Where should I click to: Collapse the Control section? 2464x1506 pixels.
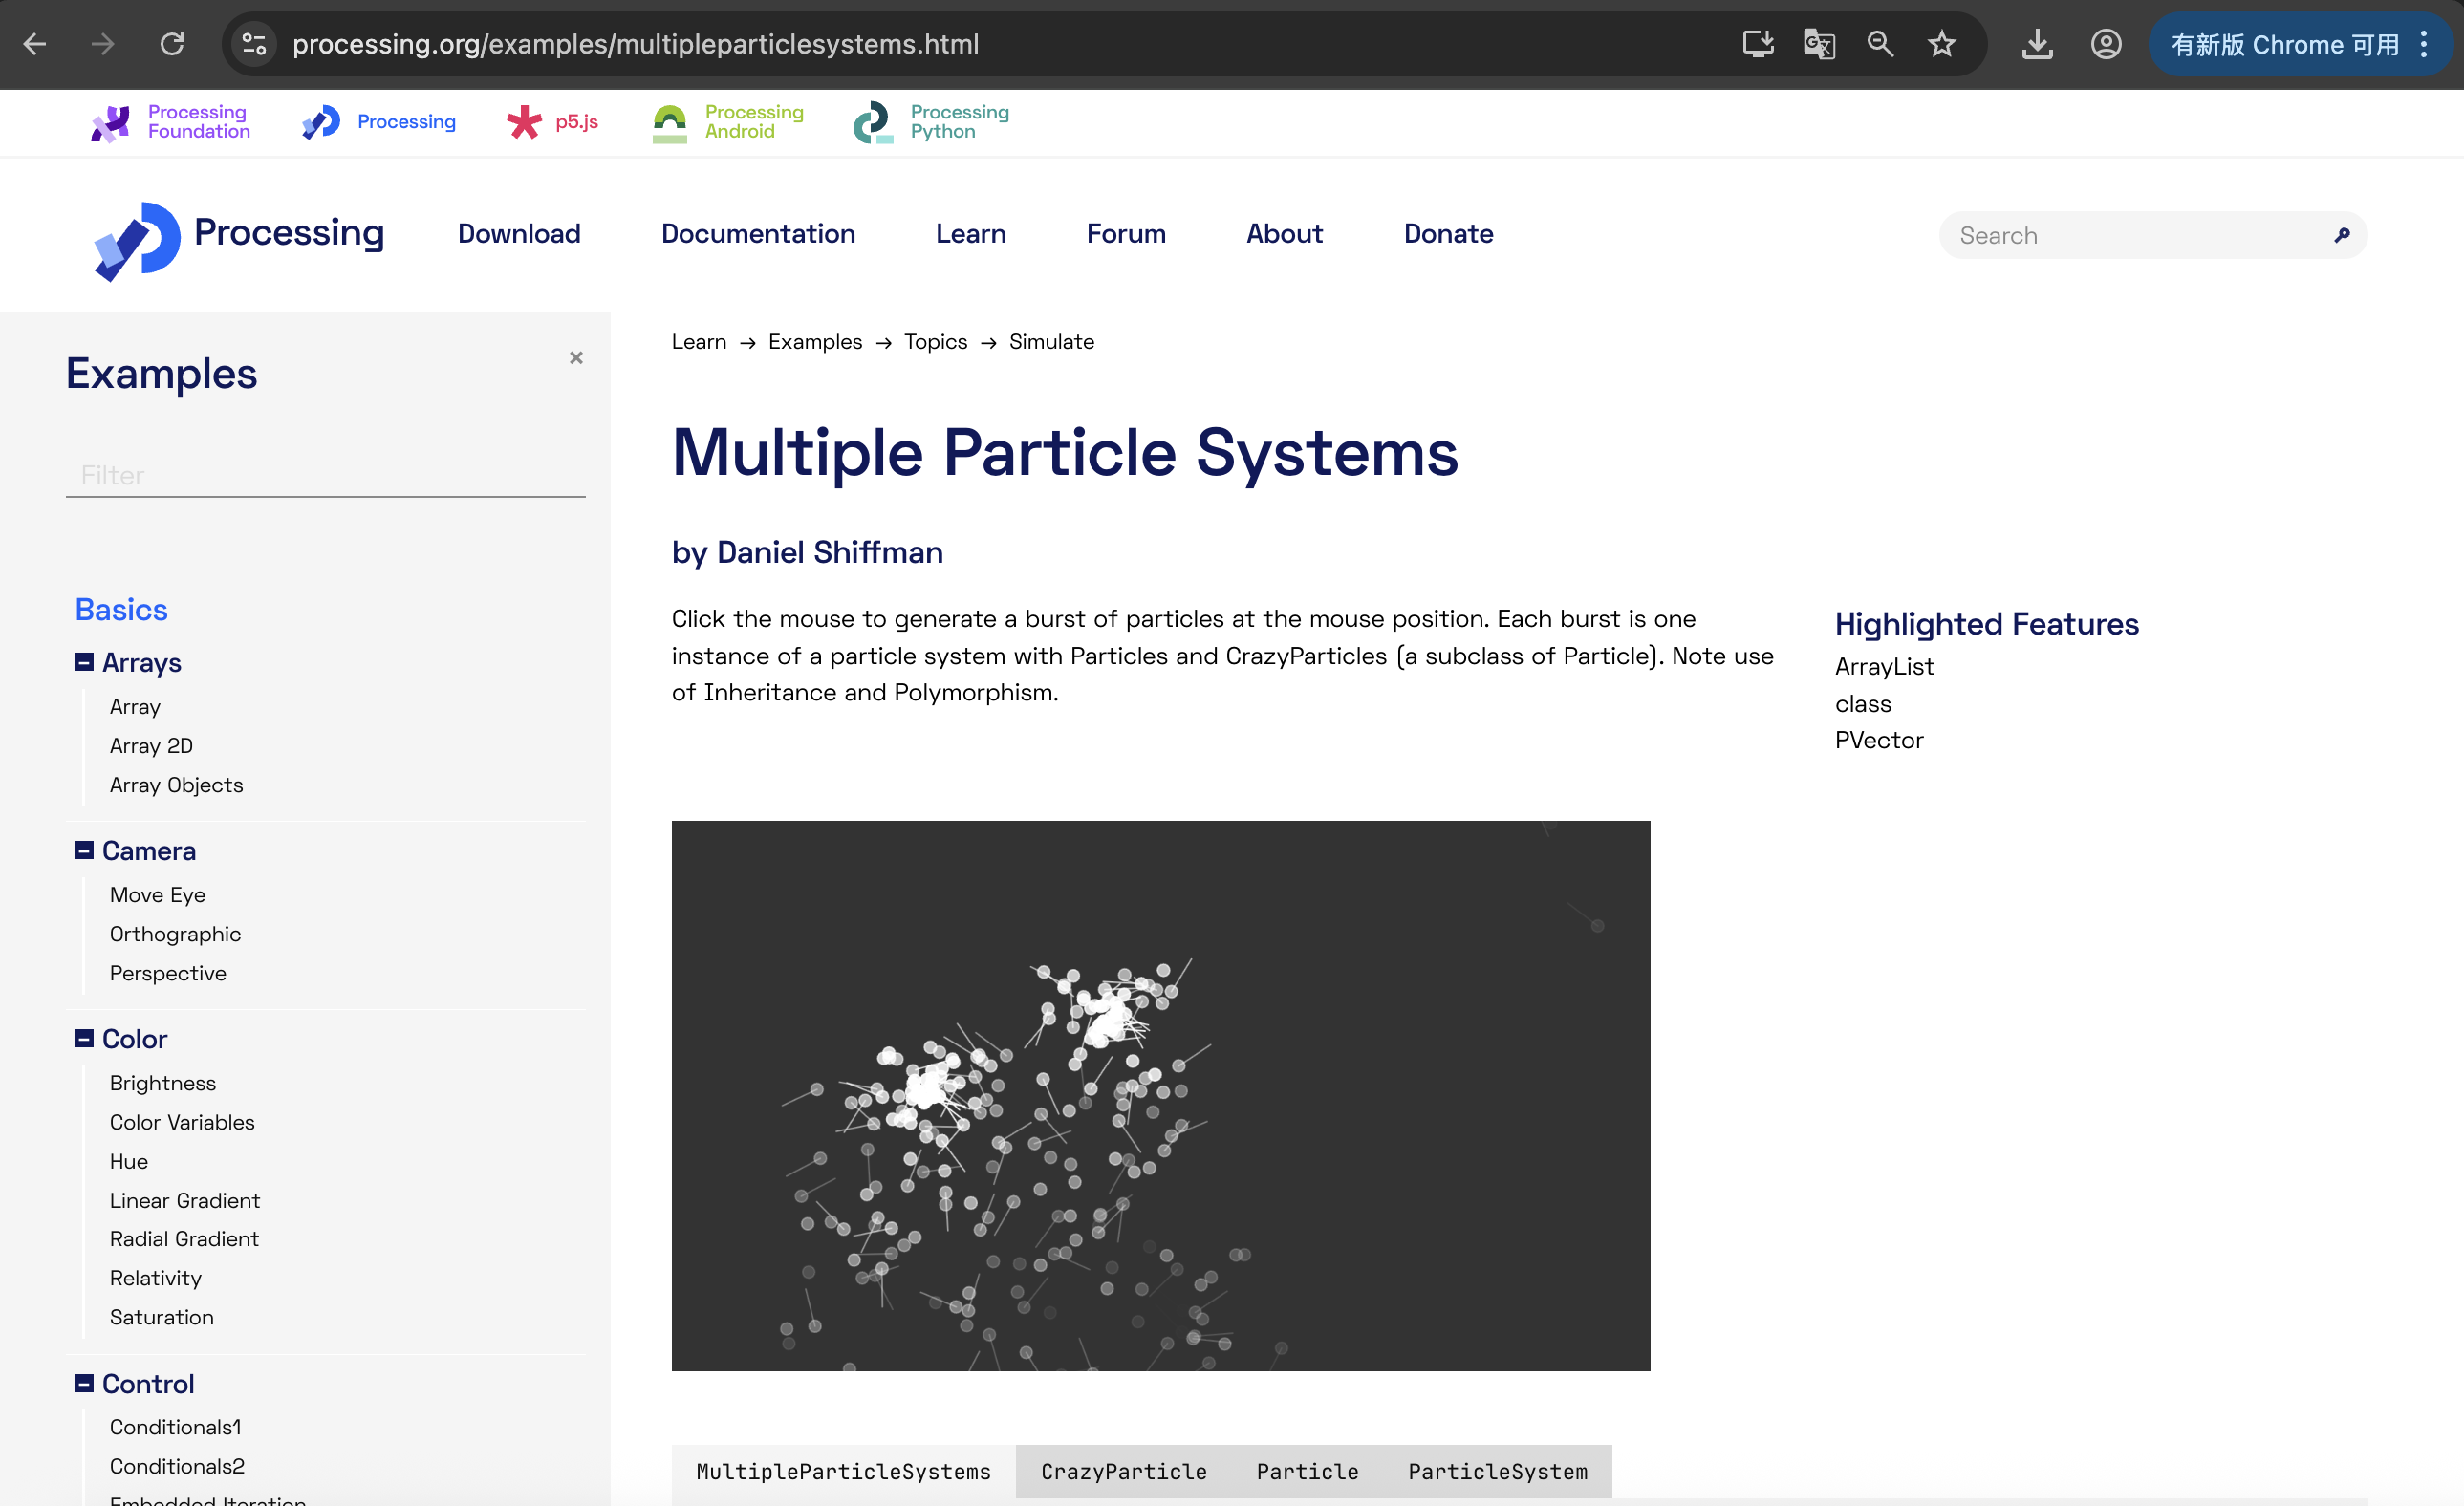tap(84, 1383)
